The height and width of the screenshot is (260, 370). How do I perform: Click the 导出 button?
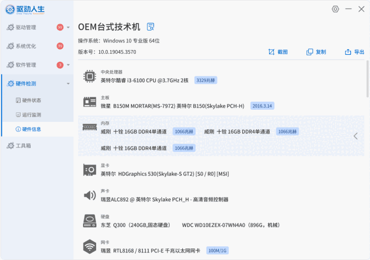tap(355, 52)
